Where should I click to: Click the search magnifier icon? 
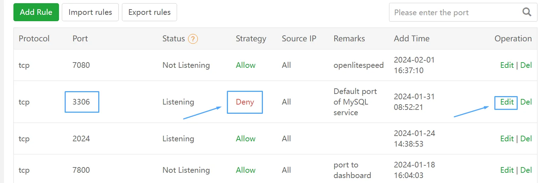pos(527,12)
